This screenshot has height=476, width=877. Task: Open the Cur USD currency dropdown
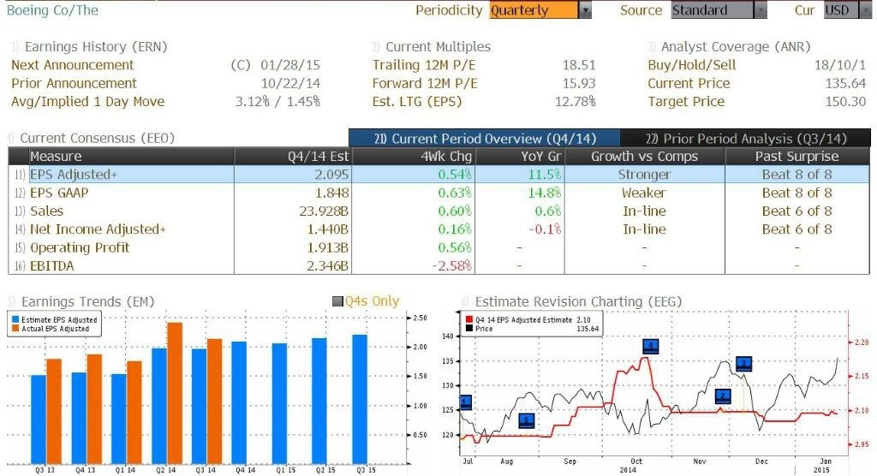click(x=864, y=10)
